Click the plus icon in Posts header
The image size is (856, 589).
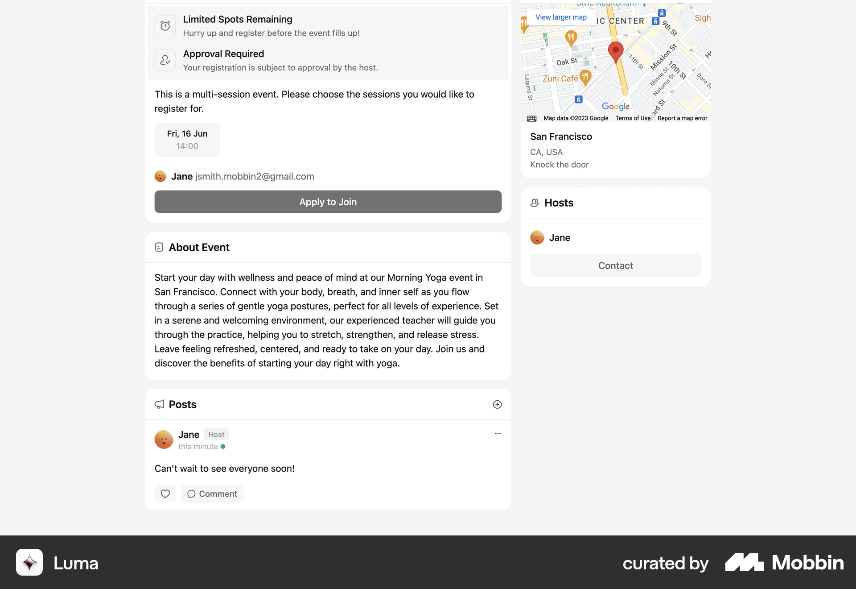click(497, 404)
